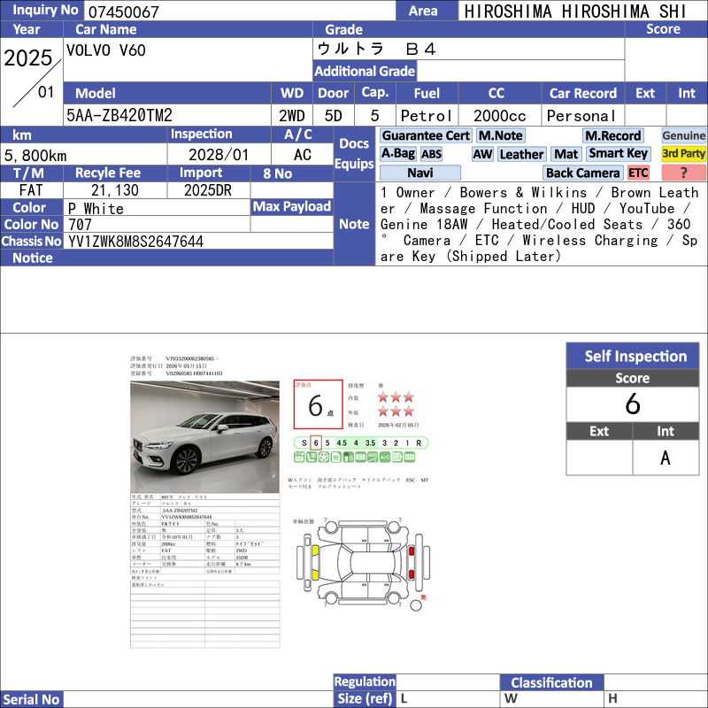The width and height of the screenshot is (708, 708).
Task: Click the Mat equipment badge
Action: click(x=566, y=153)
